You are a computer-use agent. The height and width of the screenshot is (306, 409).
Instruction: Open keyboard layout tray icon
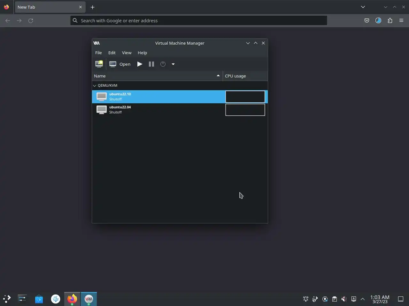pos(353,299)
